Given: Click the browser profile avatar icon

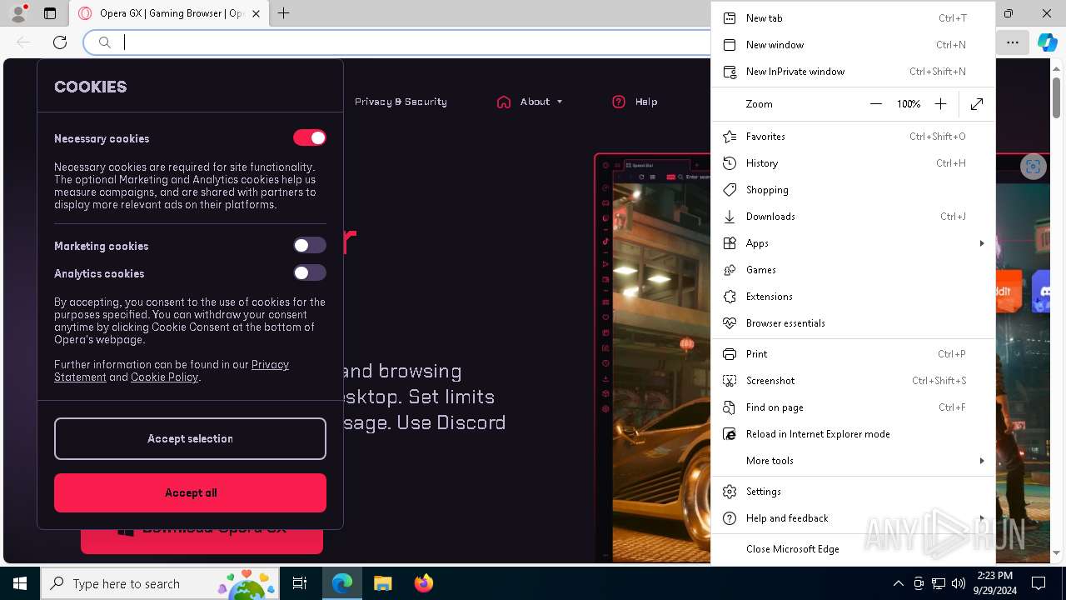Looking at the screenshot, I should tap(18, 13).
